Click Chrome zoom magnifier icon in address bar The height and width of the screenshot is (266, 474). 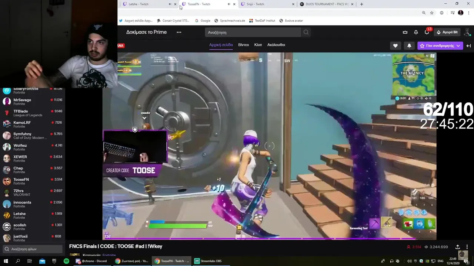424,13
